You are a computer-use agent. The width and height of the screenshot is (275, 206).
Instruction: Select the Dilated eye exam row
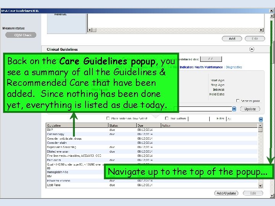tap(152, 151)
